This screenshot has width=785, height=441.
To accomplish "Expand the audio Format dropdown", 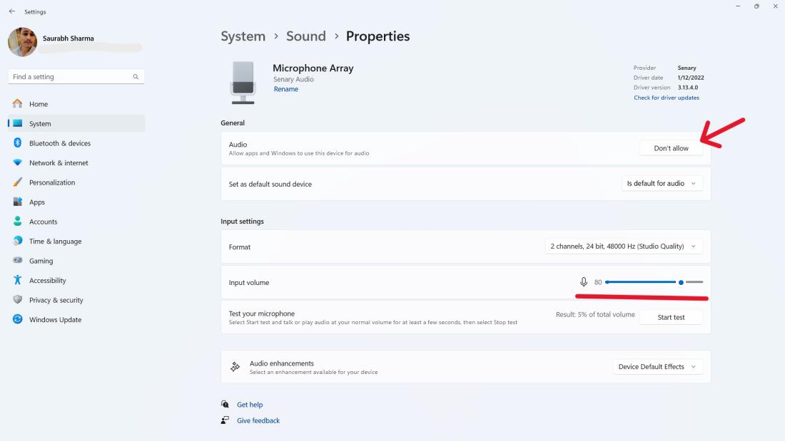I will click(623, 247).
